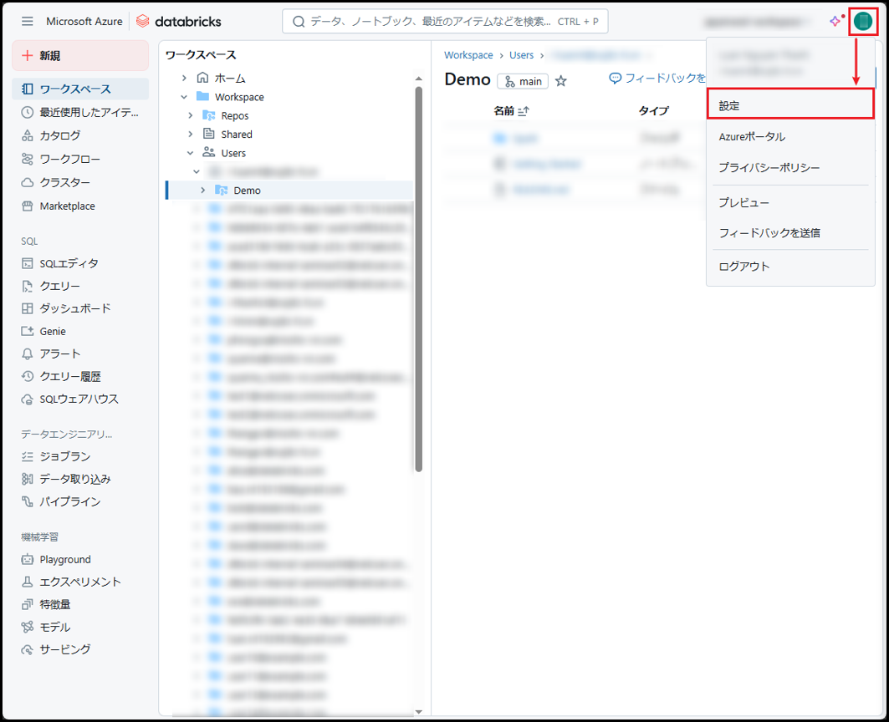Click the tree scrollbar up arrow

click(418, 79)
